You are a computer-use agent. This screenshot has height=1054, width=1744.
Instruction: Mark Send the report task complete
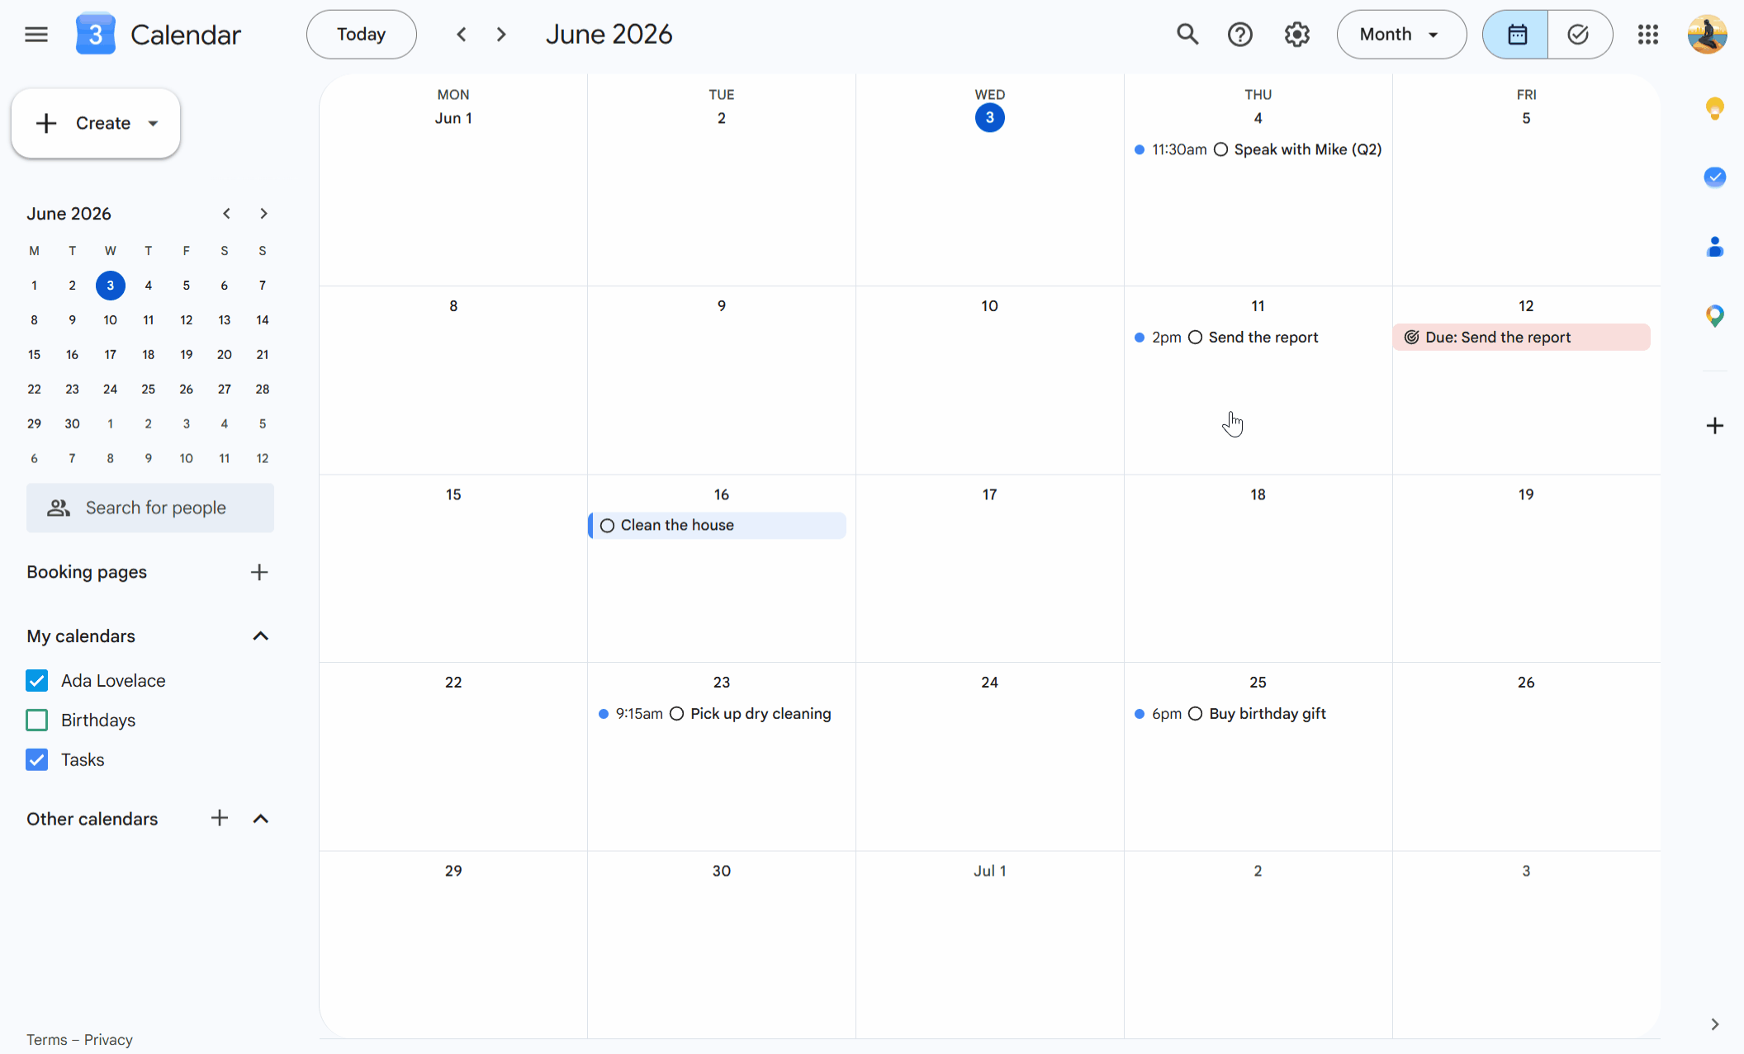click(1195, 338)
